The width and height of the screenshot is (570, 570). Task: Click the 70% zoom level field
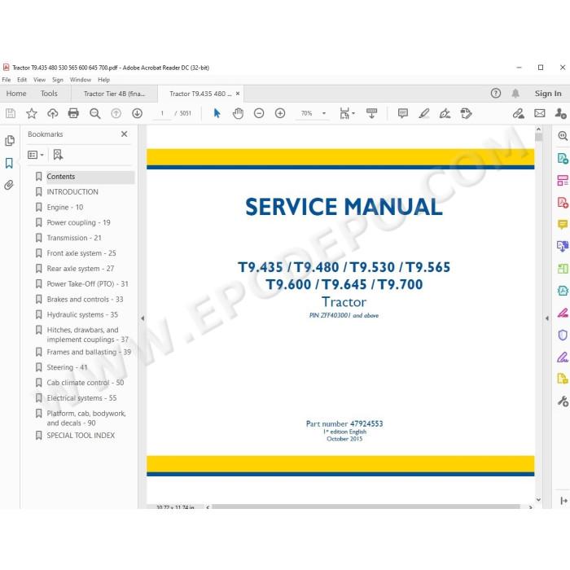point(306,113)
